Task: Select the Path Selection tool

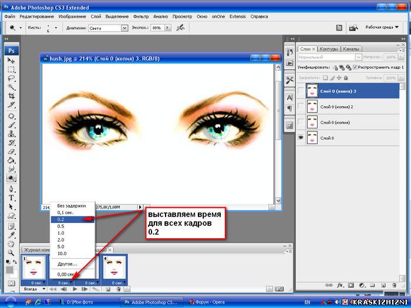Action: click(11, 207)
